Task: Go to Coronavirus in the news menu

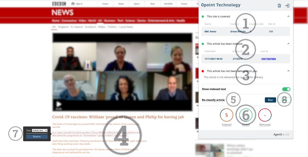Action: (x=69, y=21)
